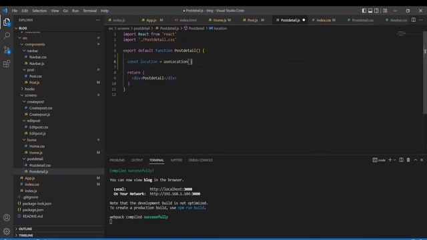Expand the Outline section
This screenshot has width=427, height=240.
(59, 229)
